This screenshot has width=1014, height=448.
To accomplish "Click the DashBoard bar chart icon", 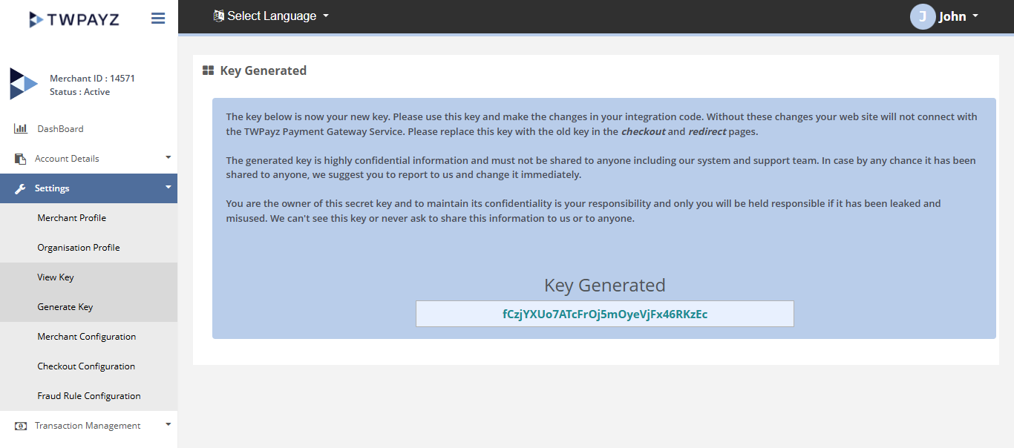I will [x=21, y=129].
